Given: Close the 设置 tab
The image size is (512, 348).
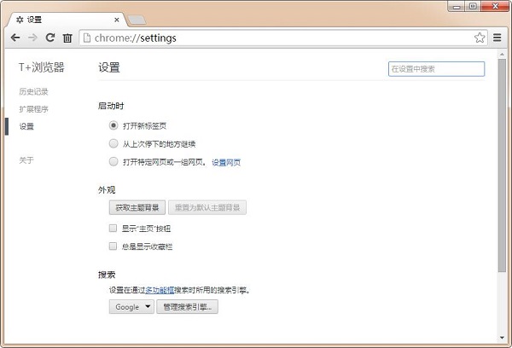Looking at the screenshot, I should tap(117, 20).
